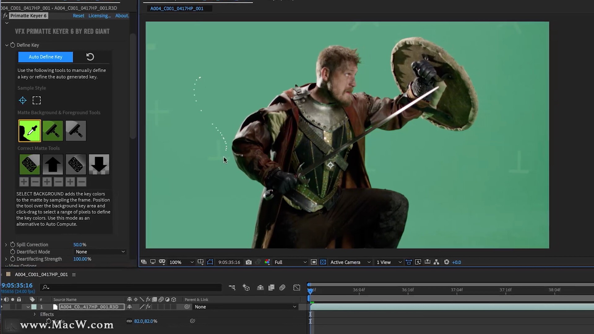Enable Draft 3D in the timeline

(246, 287)
